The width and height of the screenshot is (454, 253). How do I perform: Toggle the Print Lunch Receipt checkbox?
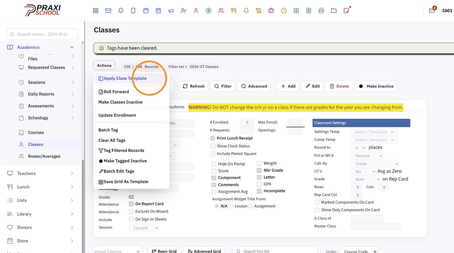[x=213, y=138]
